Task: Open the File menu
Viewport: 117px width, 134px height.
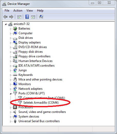Action: (x=7, y=11)
